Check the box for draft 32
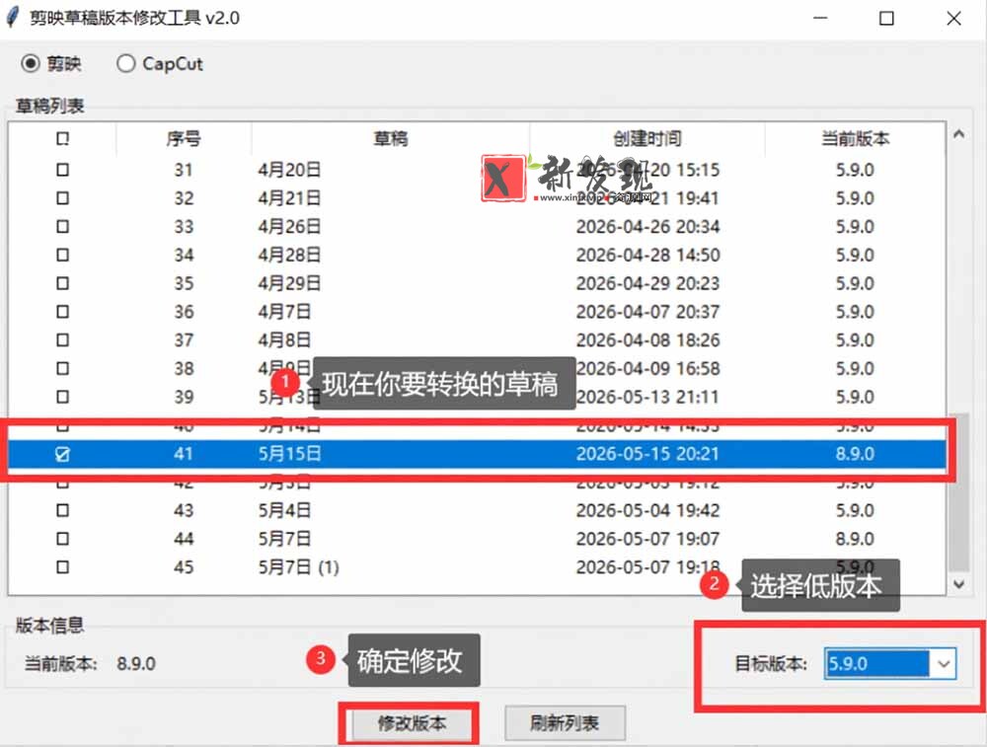The image size is (987, 747). click(62, 198)
